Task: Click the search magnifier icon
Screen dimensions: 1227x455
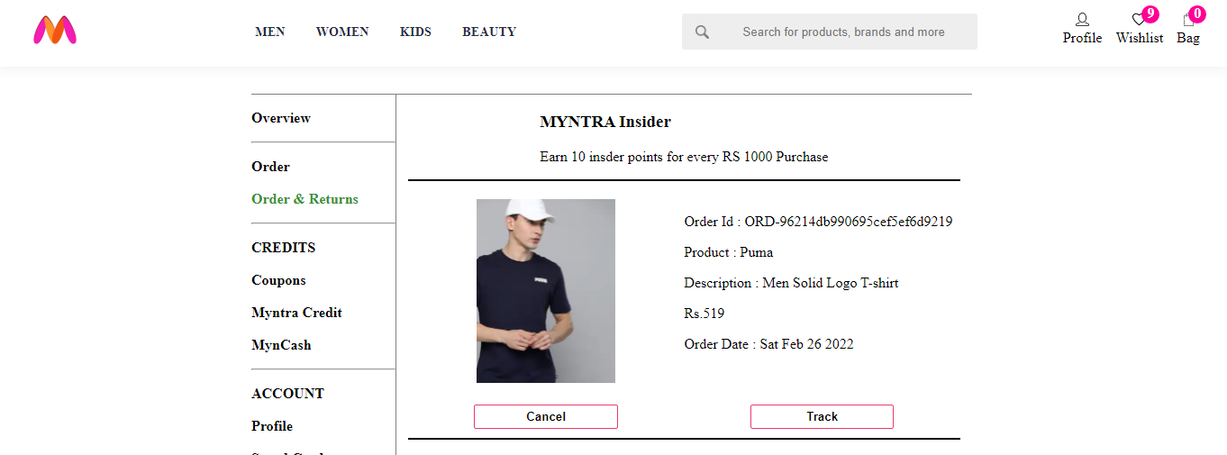Action: point(703,32)
